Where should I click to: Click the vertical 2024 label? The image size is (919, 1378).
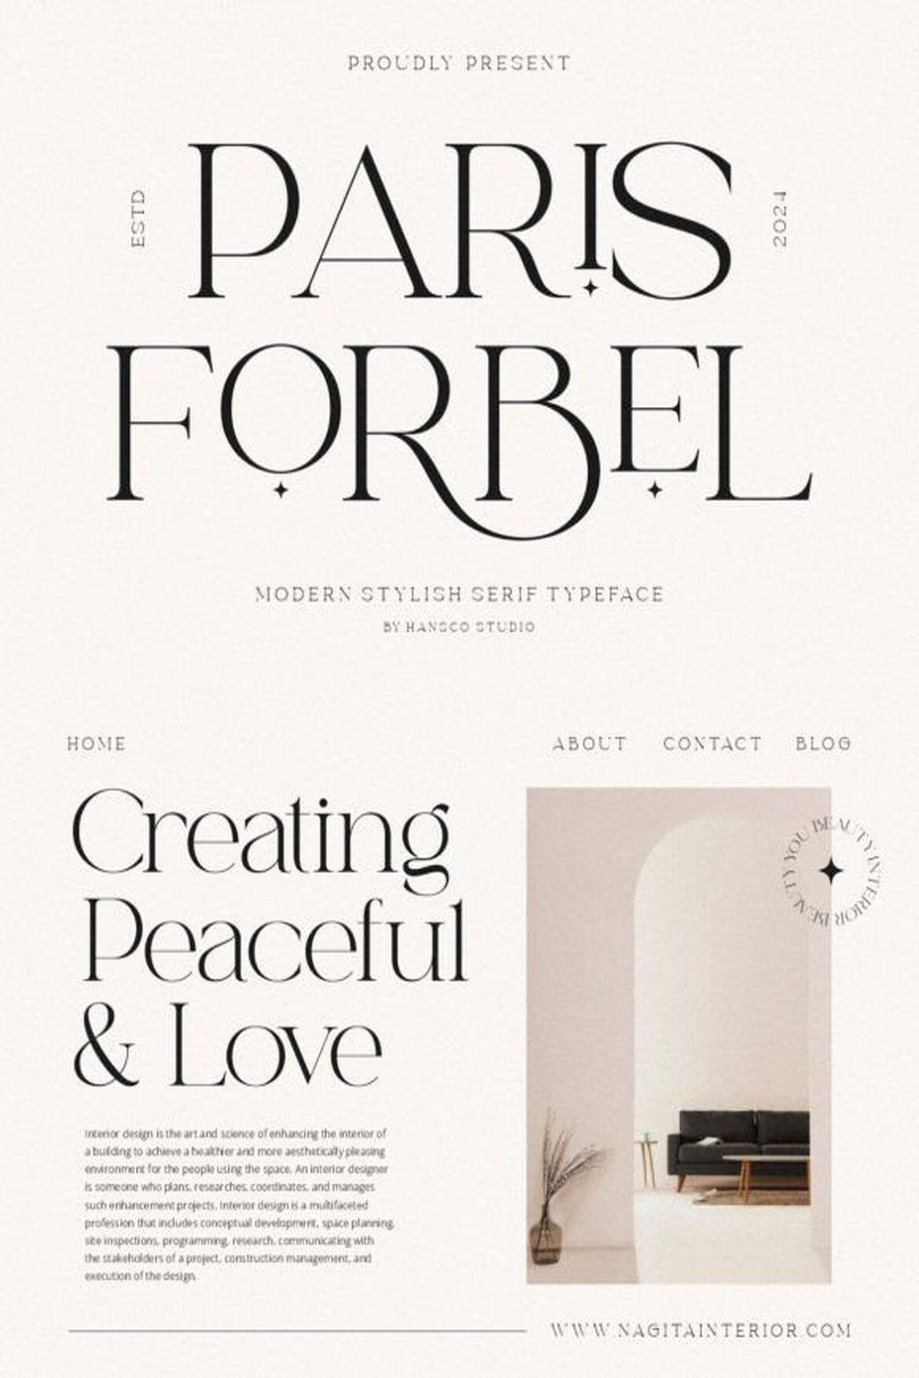(780, 218)
